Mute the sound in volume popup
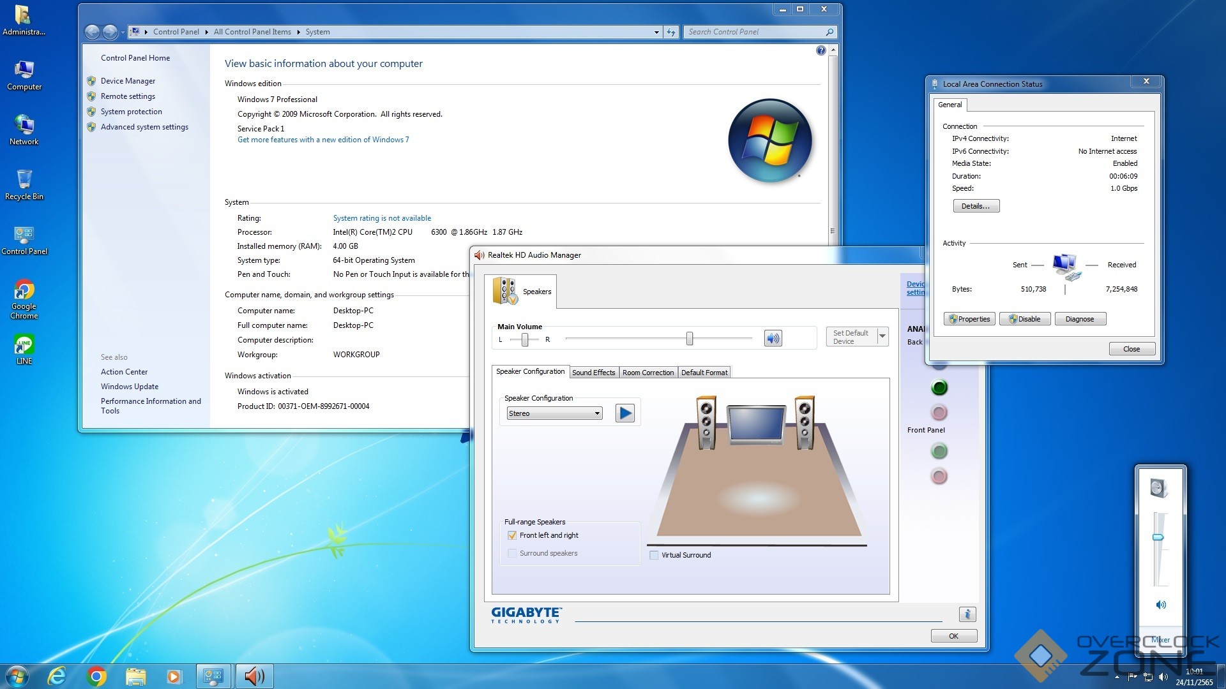 tap(1161, 605)
